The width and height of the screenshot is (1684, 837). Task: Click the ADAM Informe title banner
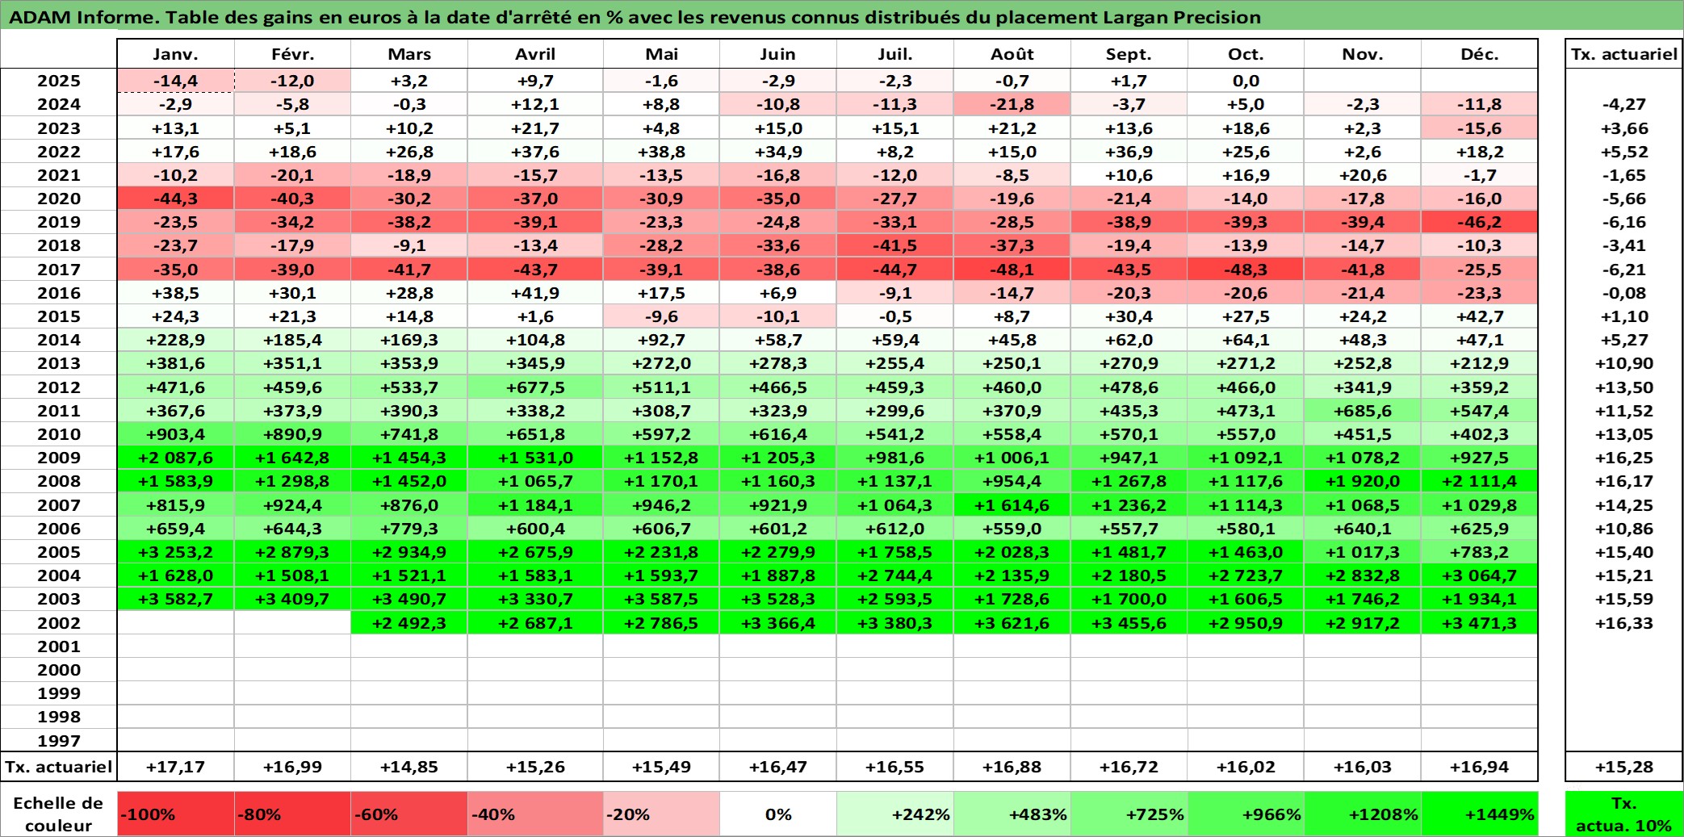pyautogui.click(x=842, y=16)
